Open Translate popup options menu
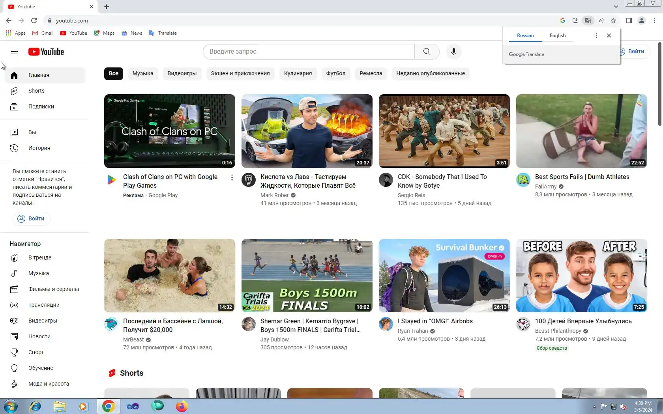 click(596, 35)
